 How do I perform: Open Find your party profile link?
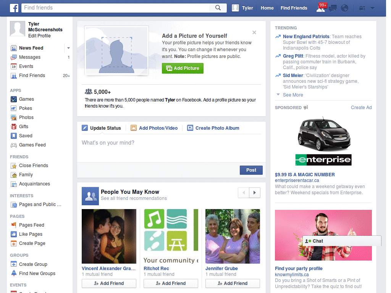[x=299, y=269]
